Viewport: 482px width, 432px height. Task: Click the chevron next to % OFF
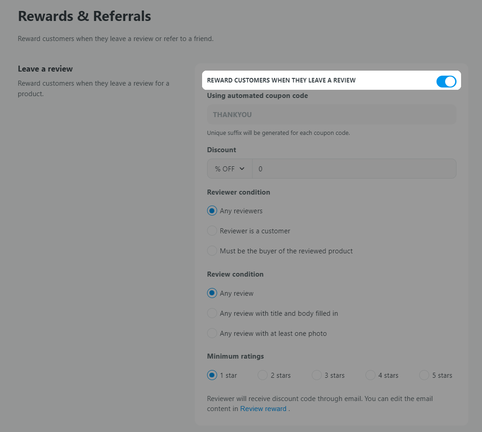click(242, 169)
